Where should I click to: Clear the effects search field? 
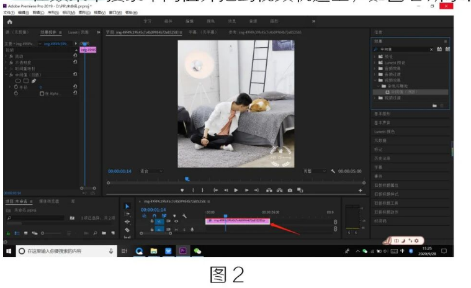[431, 49]
